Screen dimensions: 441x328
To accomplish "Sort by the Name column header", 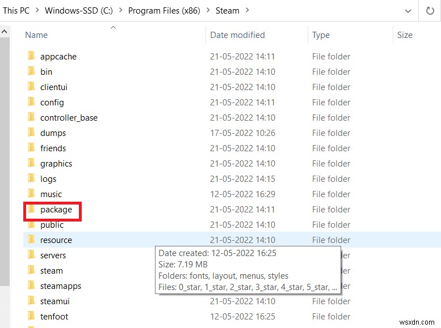I will point(36,35).
